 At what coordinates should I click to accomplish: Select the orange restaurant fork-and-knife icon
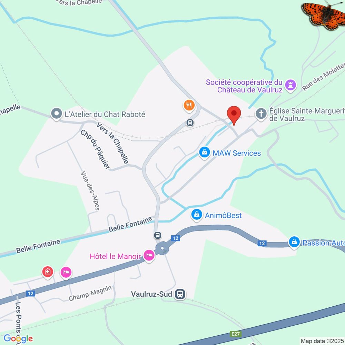click(x=189, y=106)
